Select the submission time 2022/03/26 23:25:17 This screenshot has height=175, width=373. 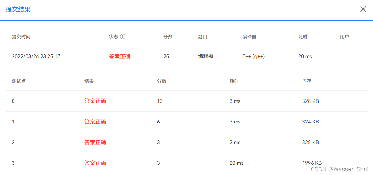pos(36,57)
